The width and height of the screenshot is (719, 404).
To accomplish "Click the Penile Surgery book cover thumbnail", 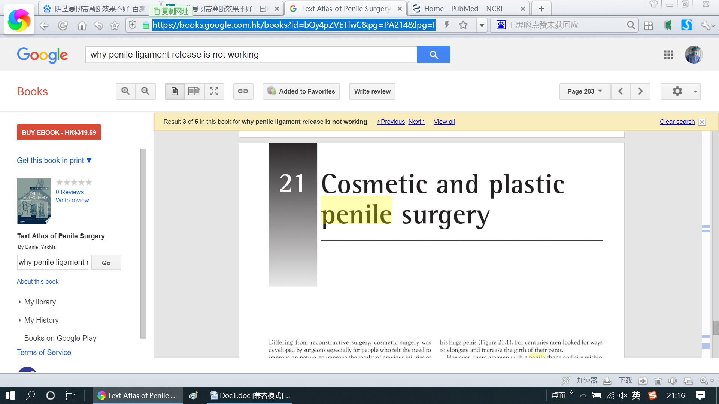I will [34, 201].
